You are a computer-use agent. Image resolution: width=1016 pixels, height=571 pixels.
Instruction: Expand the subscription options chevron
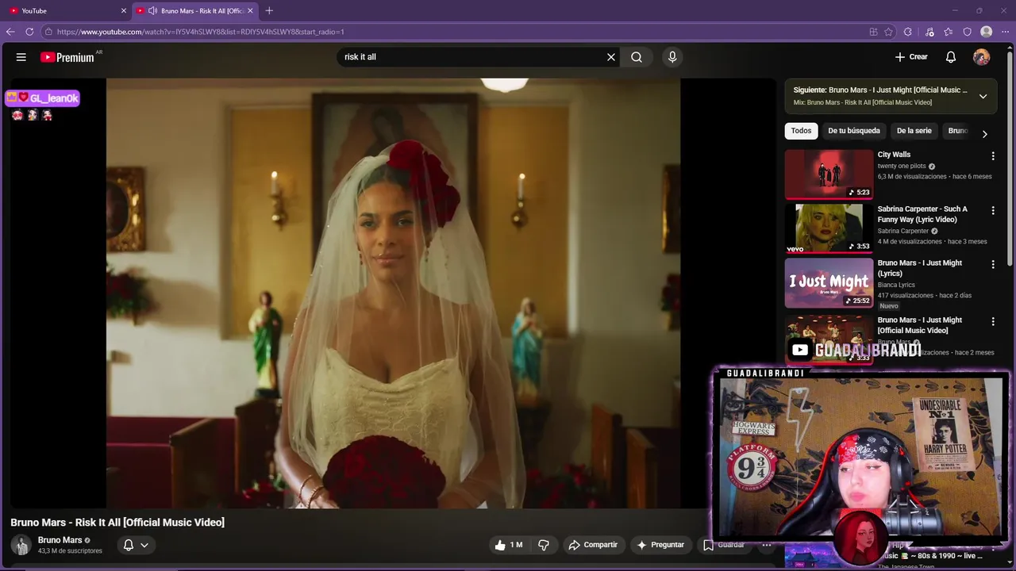pyautogui.click(x=144, y=545)
